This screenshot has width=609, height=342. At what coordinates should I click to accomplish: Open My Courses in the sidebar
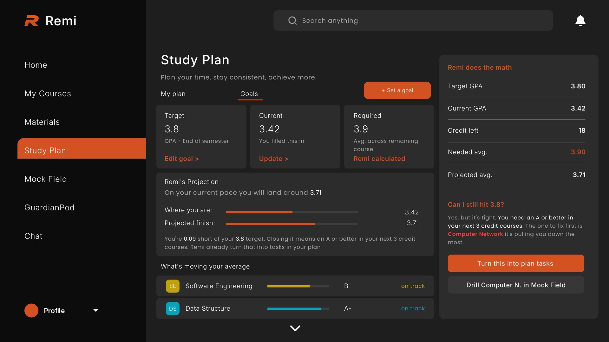pos(48,93)
